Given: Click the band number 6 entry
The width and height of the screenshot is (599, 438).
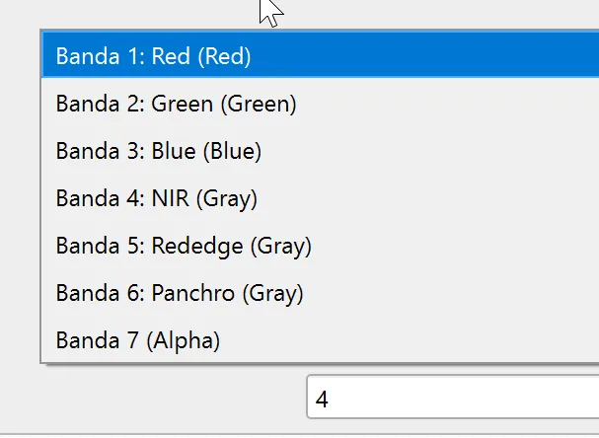Looking at the screenshot, I should [x=321, y=293].
